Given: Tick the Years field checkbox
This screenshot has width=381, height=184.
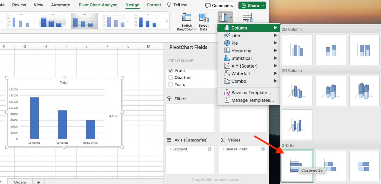Looking at the screenshot, I should pos(170,84).
